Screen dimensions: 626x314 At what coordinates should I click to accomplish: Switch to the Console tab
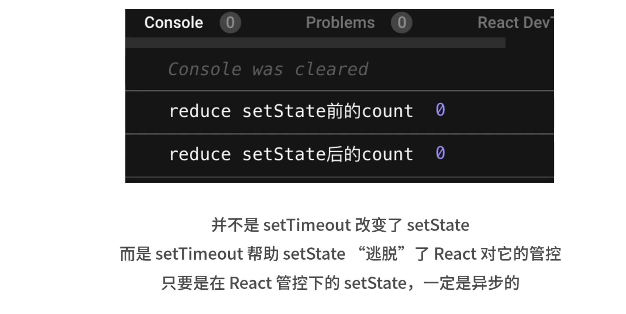(x=173, y=22)
